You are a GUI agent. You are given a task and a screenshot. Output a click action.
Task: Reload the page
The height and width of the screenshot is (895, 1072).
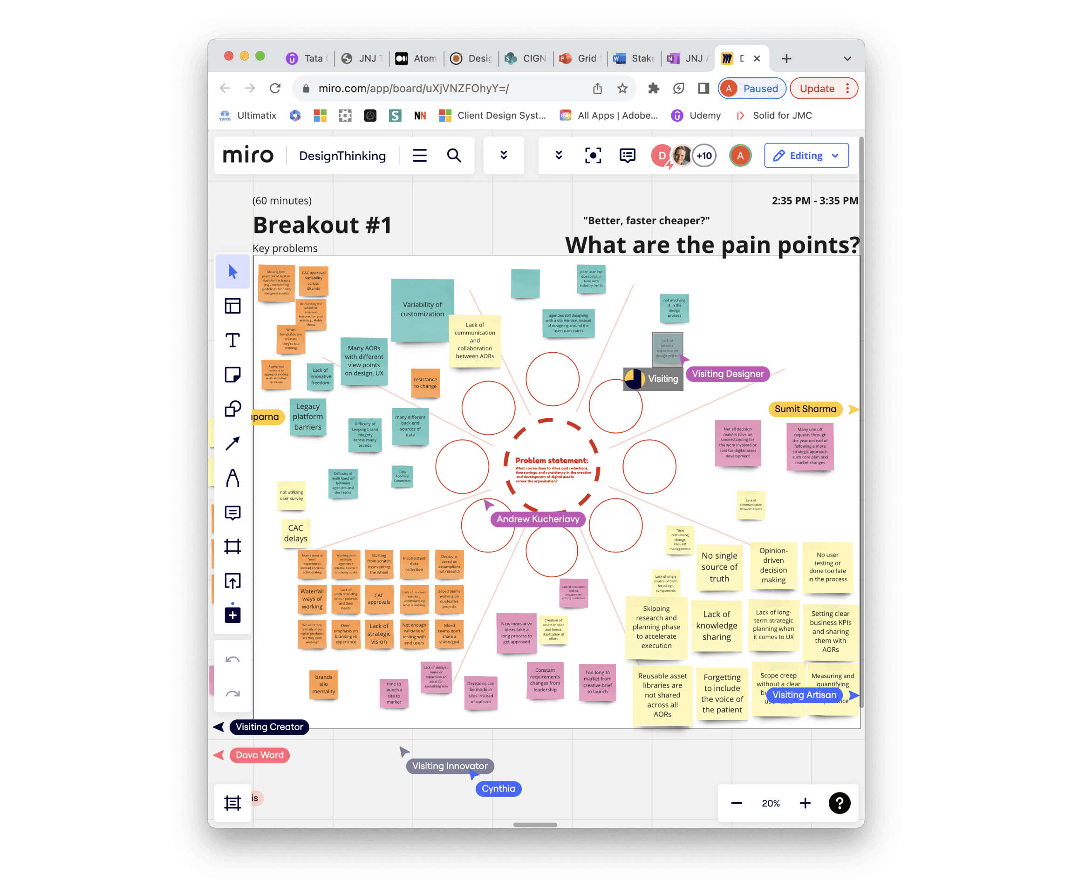click(x=274, y=89)
